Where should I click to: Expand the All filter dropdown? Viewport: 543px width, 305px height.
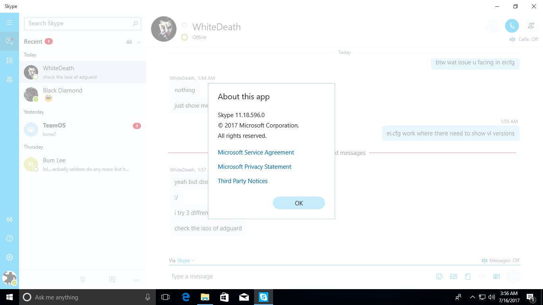(134, 42)
